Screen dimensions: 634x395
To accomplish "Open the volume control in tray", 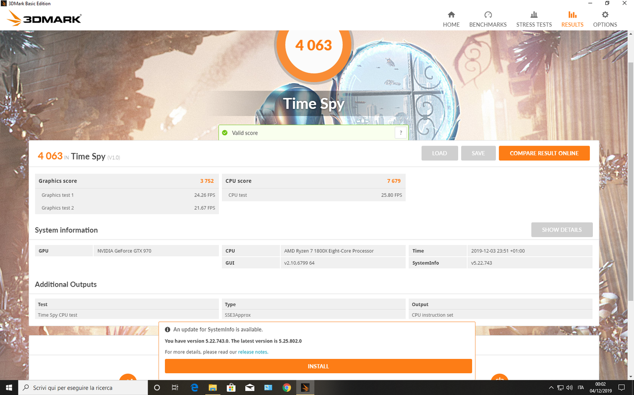I will (569, 388).
